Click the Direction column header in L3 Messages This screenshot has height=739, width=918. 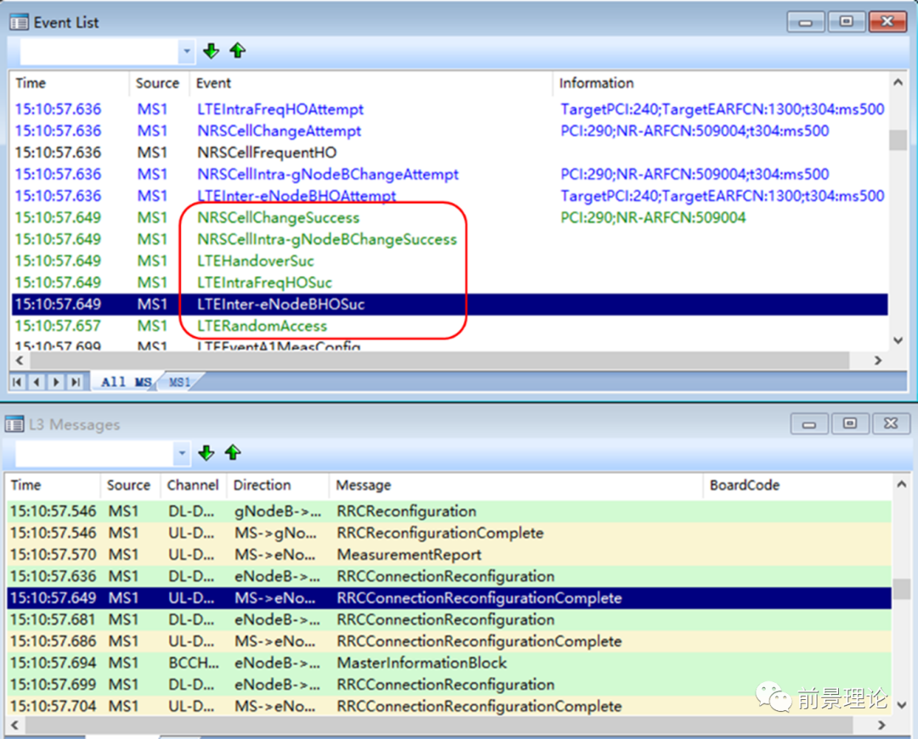tap(277, 485)
